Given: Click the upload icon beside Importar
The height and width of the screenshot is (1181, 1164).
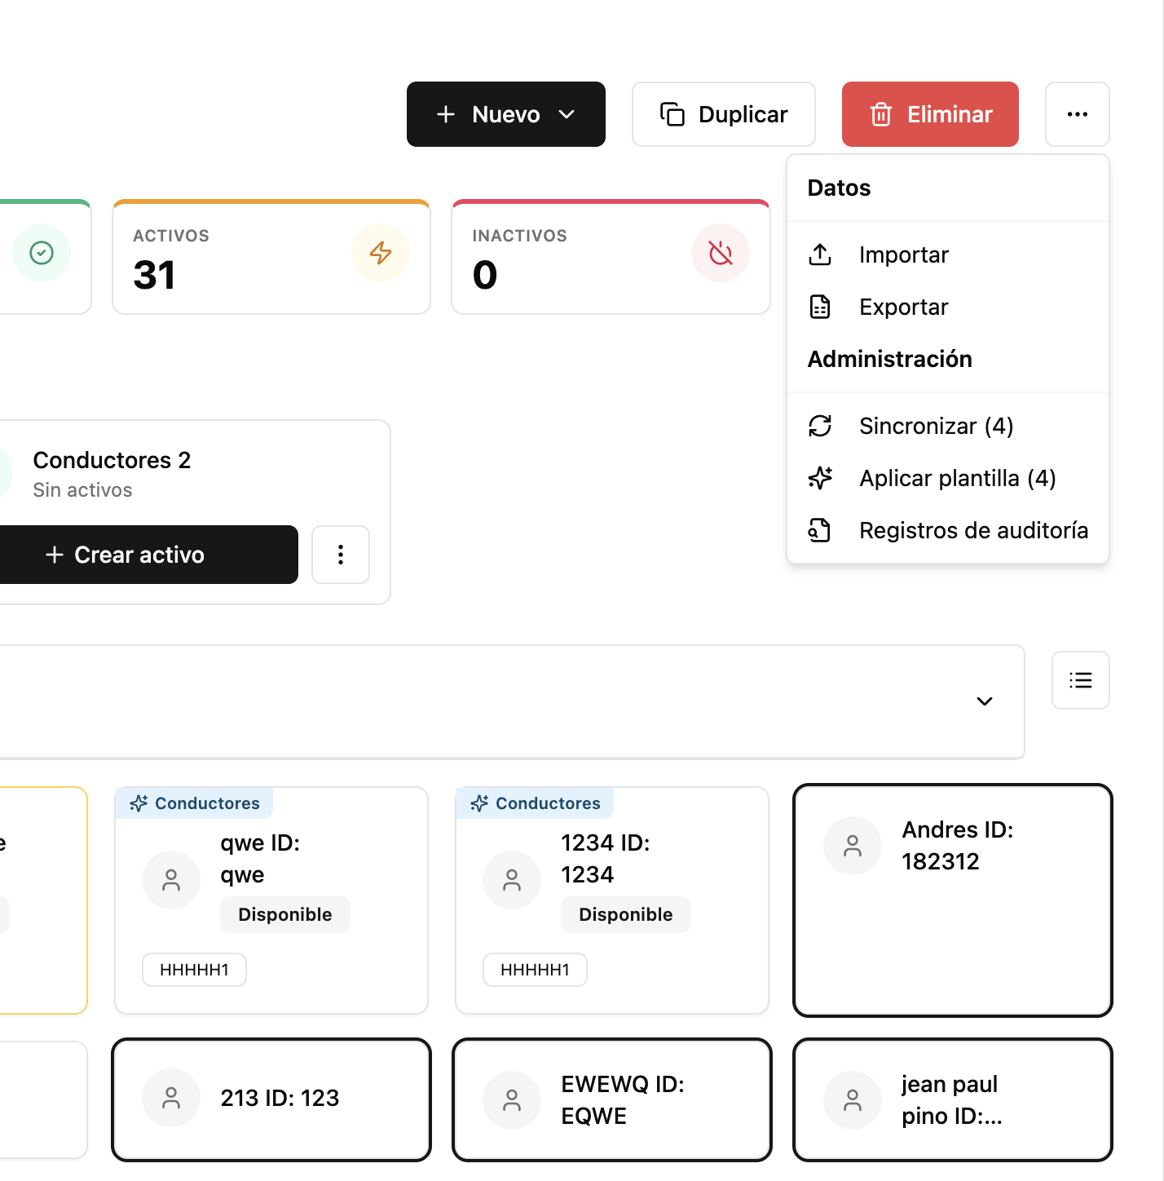Looking at the screenshot, I should click(x=820, y=254).
